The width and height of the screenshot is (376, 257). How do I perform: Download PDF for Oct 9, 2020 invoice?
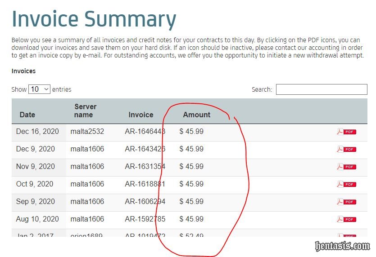pyautogui.click(x=346, y=184)
